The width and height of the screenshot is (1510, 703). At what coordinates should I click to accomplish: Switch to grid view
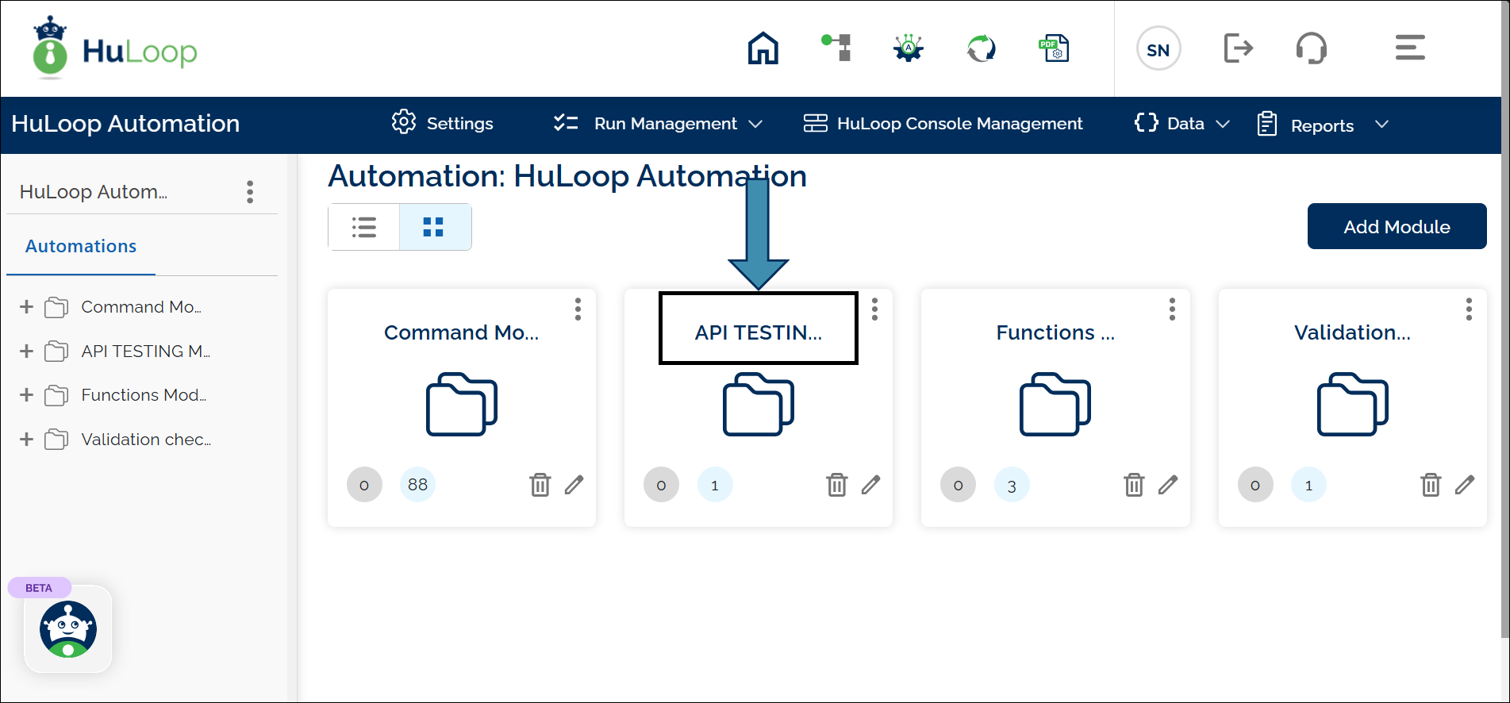(x=434, y=228)
